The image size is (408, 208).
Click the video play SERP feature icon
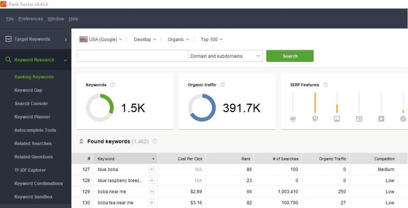click(x=381, y=119)
